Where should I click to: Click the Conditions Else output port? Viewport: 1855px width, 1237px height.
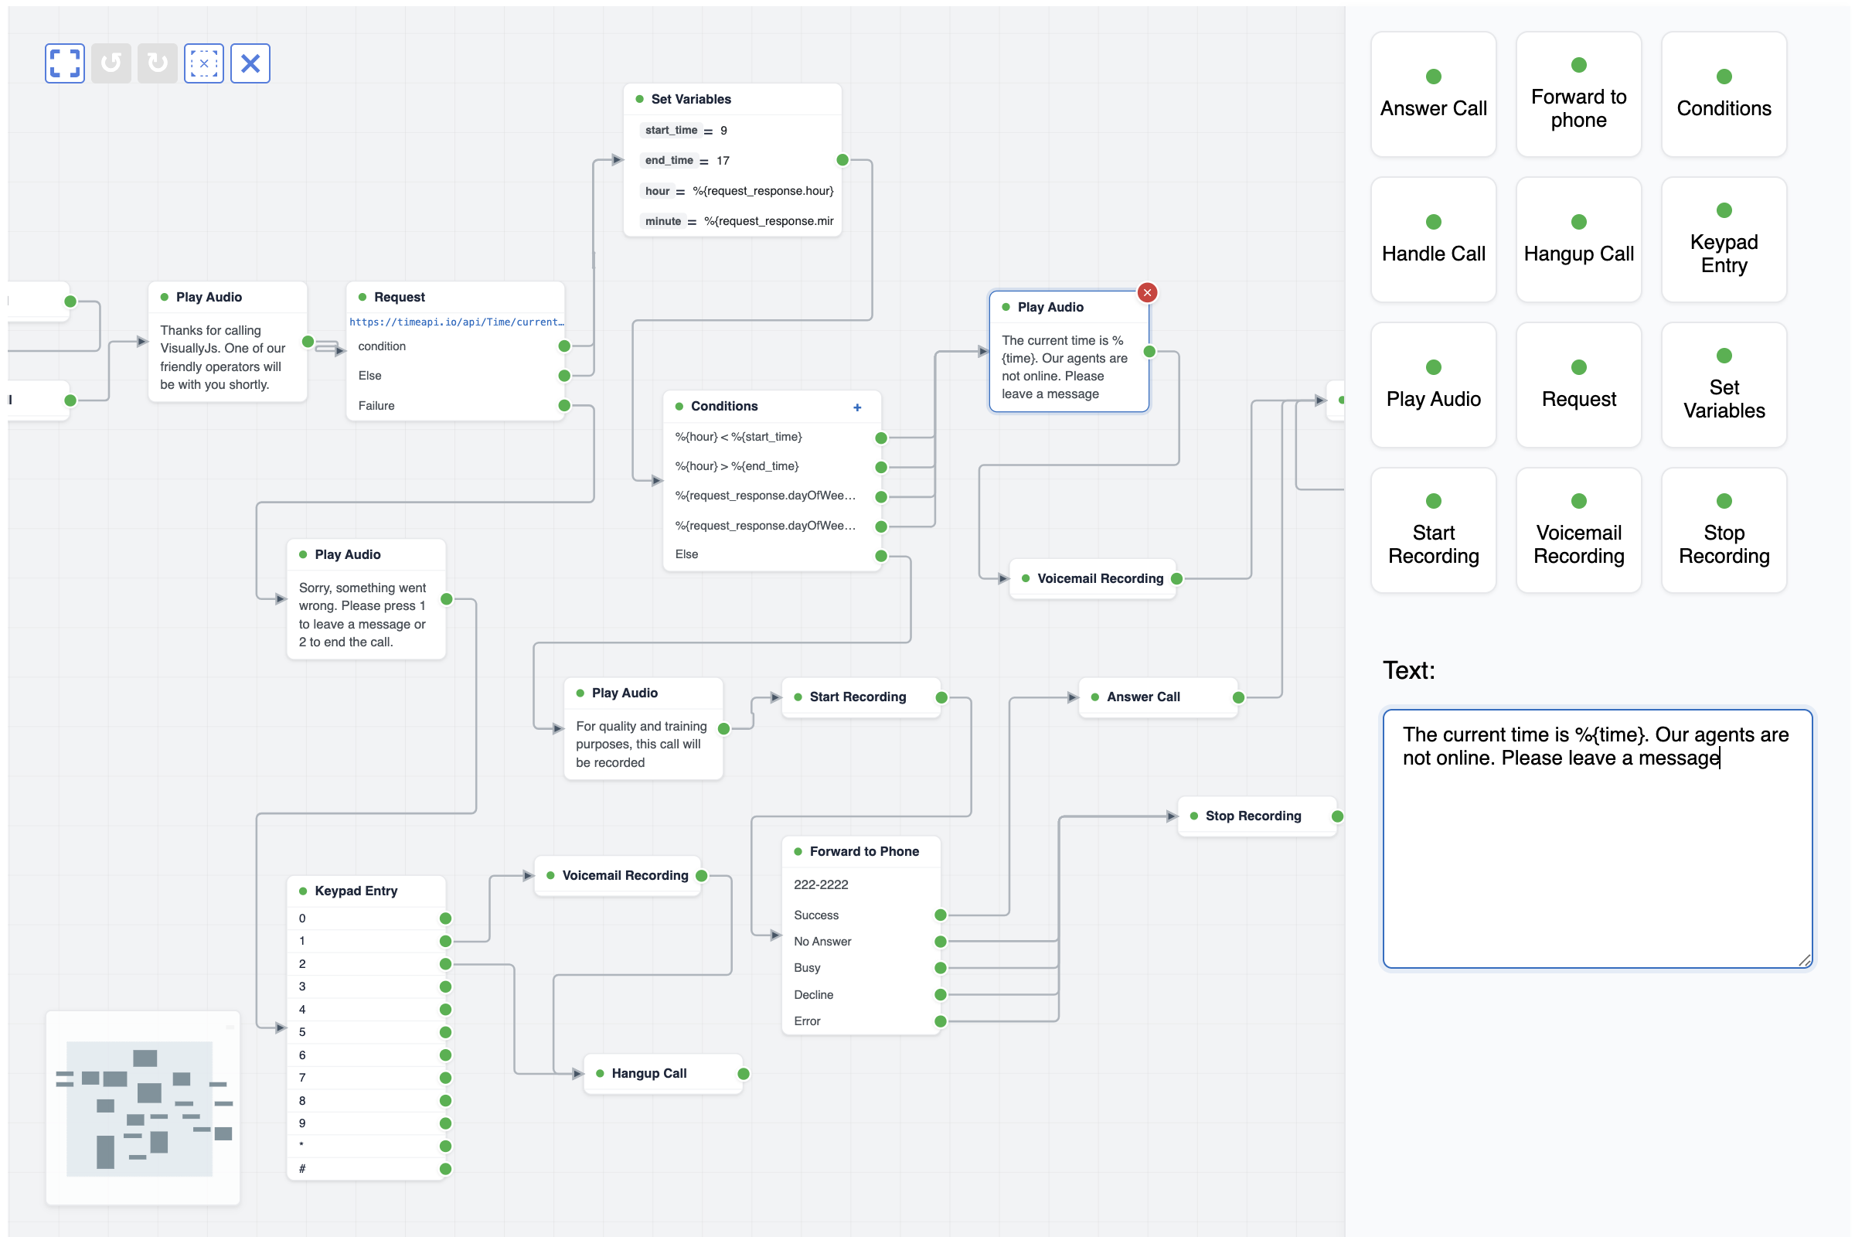tap(883, 557)
